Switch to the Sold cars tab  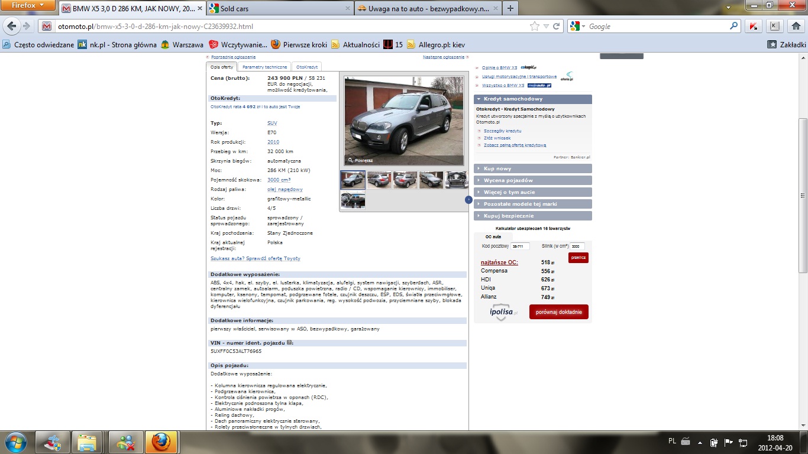click(x=280, y=9)
